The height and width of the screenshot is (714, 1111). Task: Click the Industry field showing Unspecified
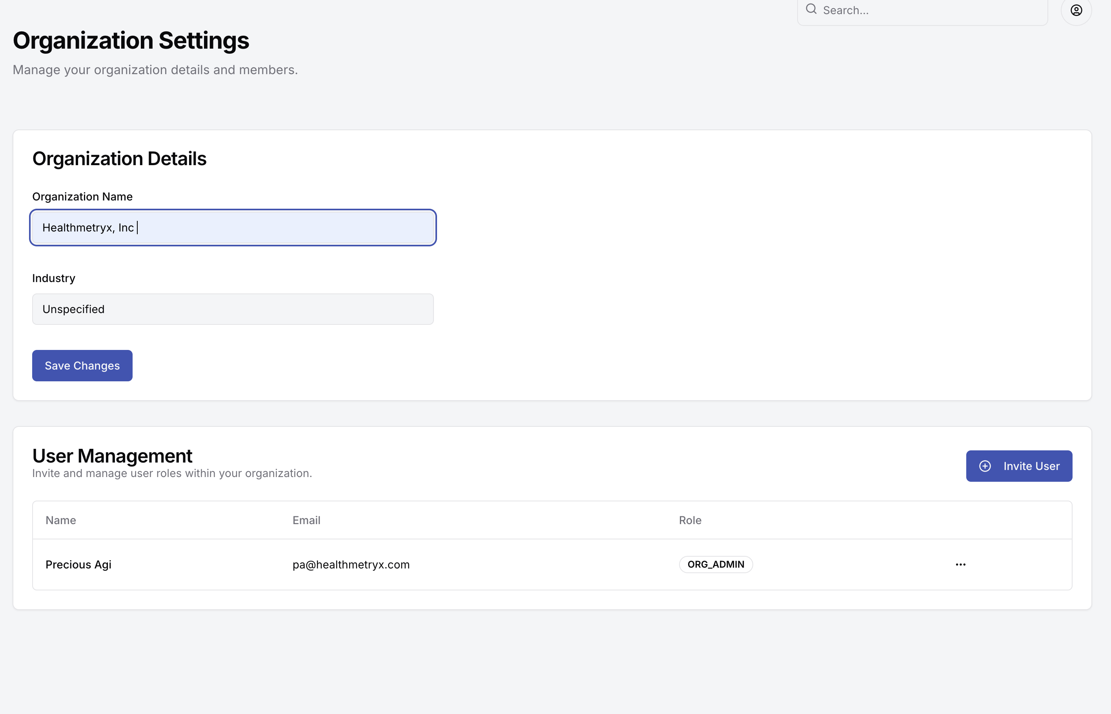[x=233, y=309]
